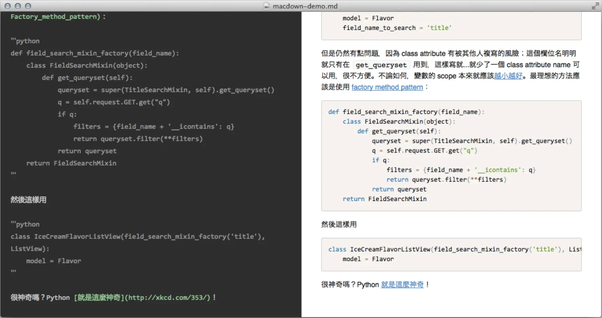The width and height of the screenshot is (602, 318).
Task: Open the "factory method pattern" hyperlink
Action: pos(387,87)
